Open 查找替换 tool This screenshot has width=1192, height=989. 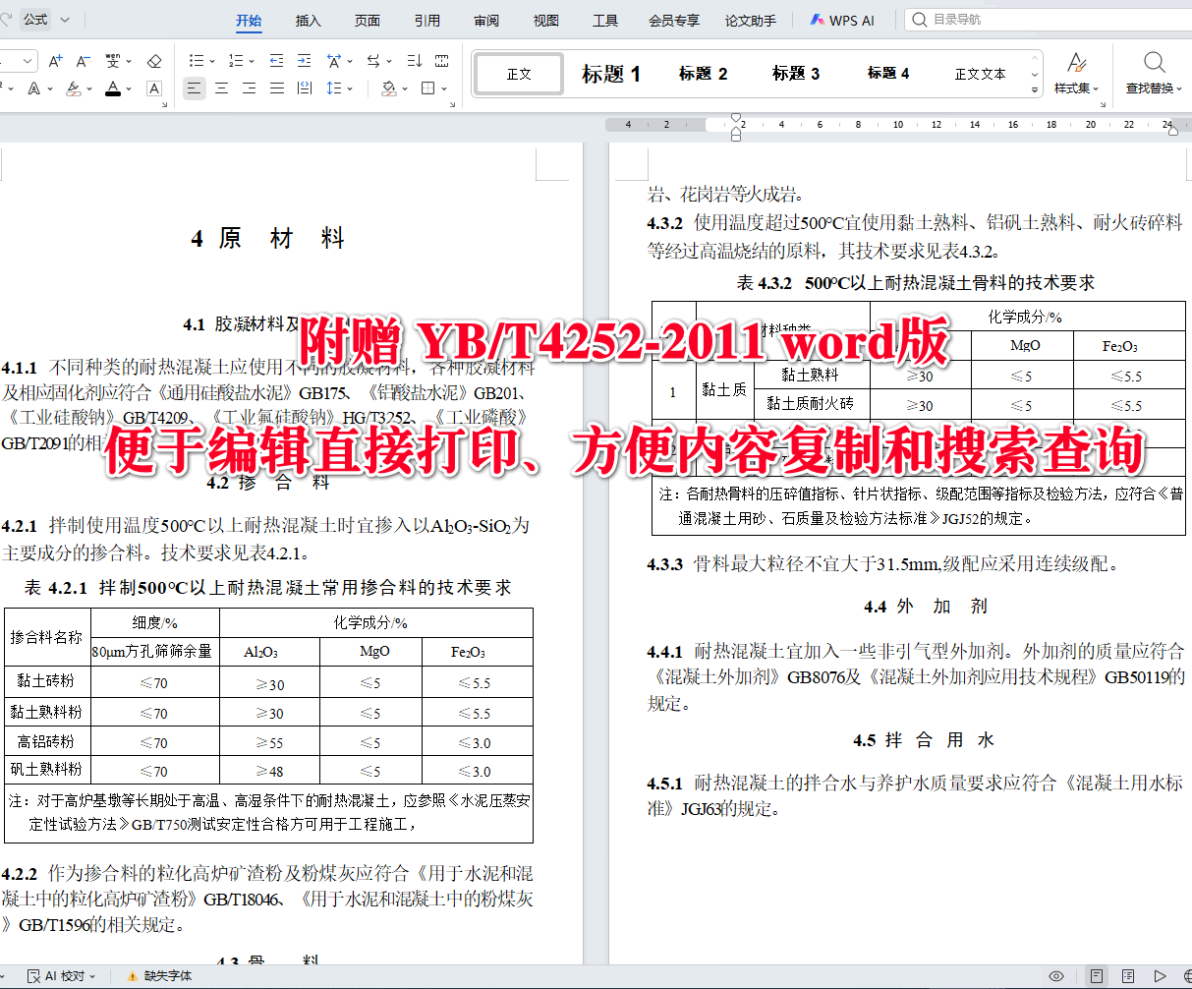(1155, 74)
